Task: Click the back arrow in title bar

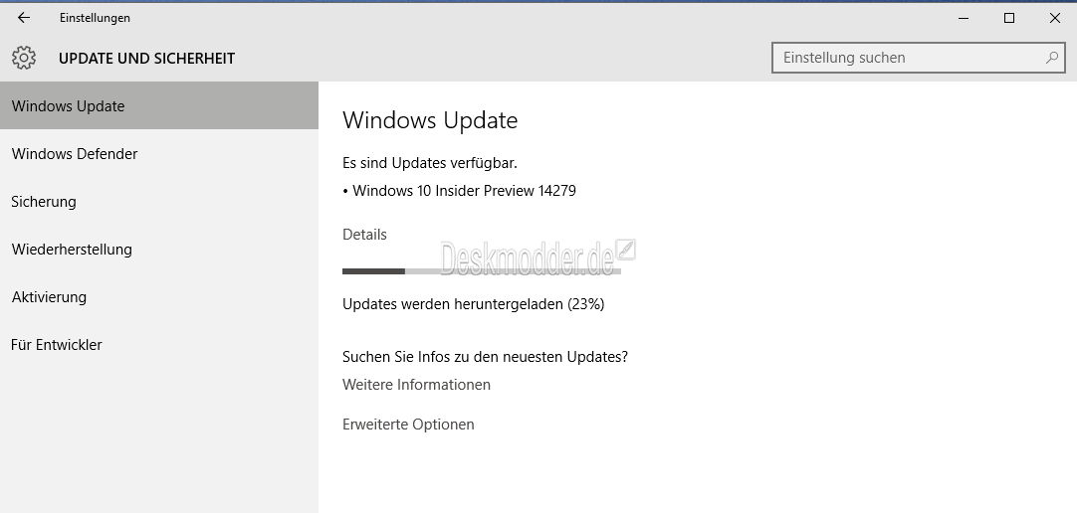Action: tap(23, 18)
